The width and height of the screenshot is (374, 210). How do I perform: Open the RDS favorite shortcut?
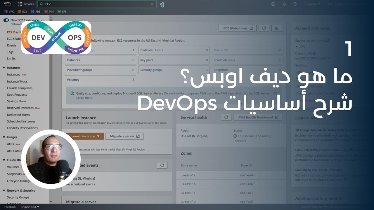36,12
